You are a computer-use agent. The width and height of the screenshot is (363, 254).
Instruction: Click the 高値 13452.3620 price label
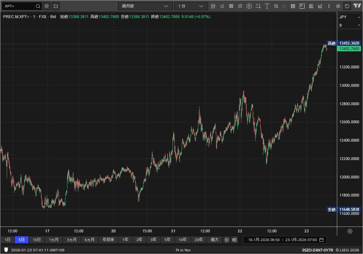[344, 43]
